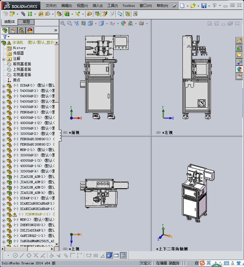Click the Smart Fasteners icon

click(41, 14)
